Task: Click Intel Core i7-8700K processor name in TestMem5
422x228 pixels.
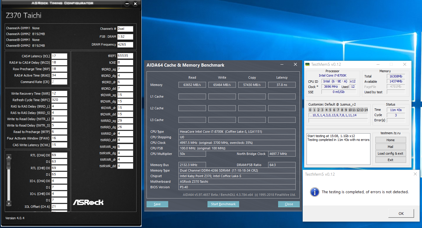Action: 333,75
